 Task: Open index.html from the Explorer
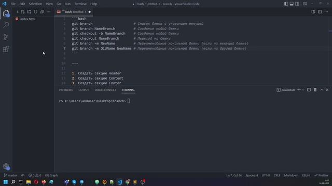(27, 19)
